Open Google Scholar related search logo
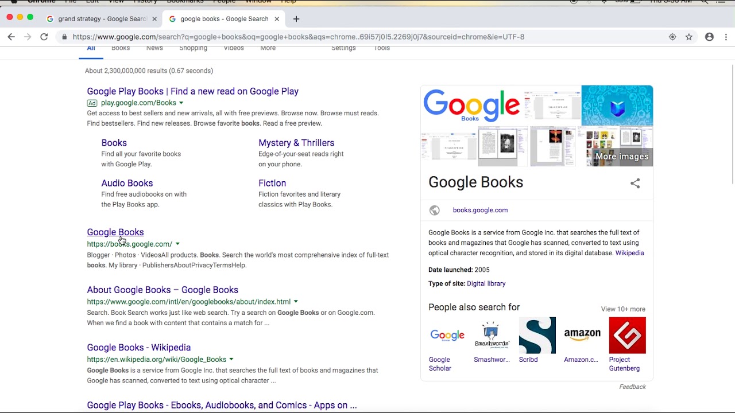 pos(447,336)
